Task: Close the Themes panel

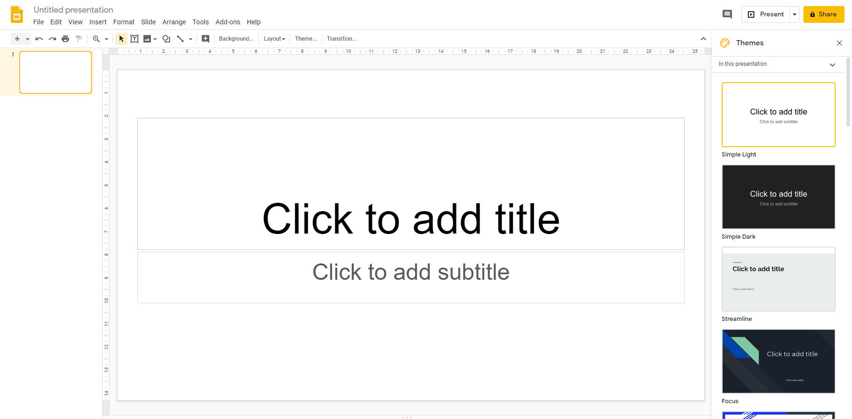Action: point(839,43)
